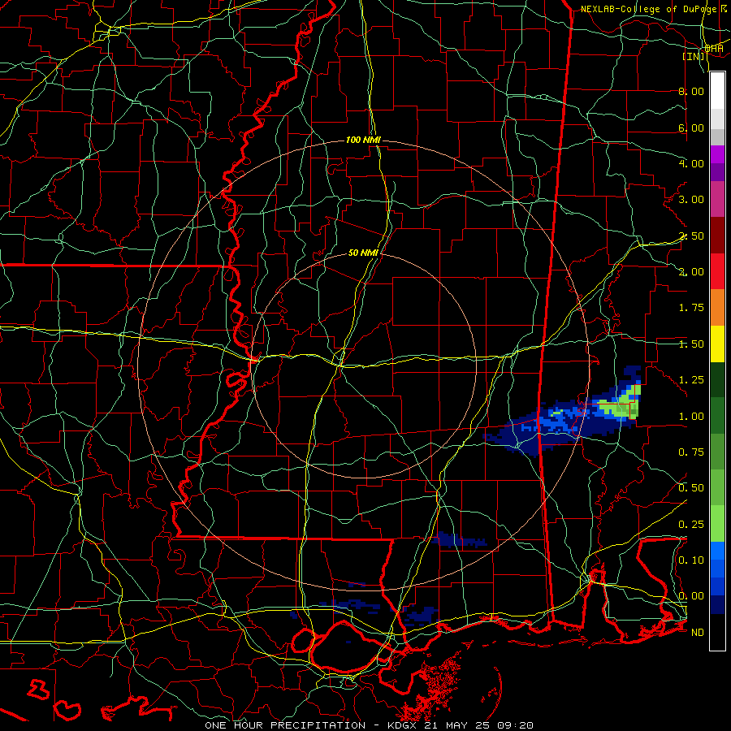
Task: Click the 100 NMI range ring label
Action: (x=363, y=140)
